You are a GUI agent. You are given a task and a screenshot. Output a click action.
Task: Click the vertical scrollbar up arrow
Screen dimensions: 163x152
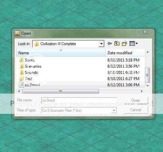[x=148, y=52]
